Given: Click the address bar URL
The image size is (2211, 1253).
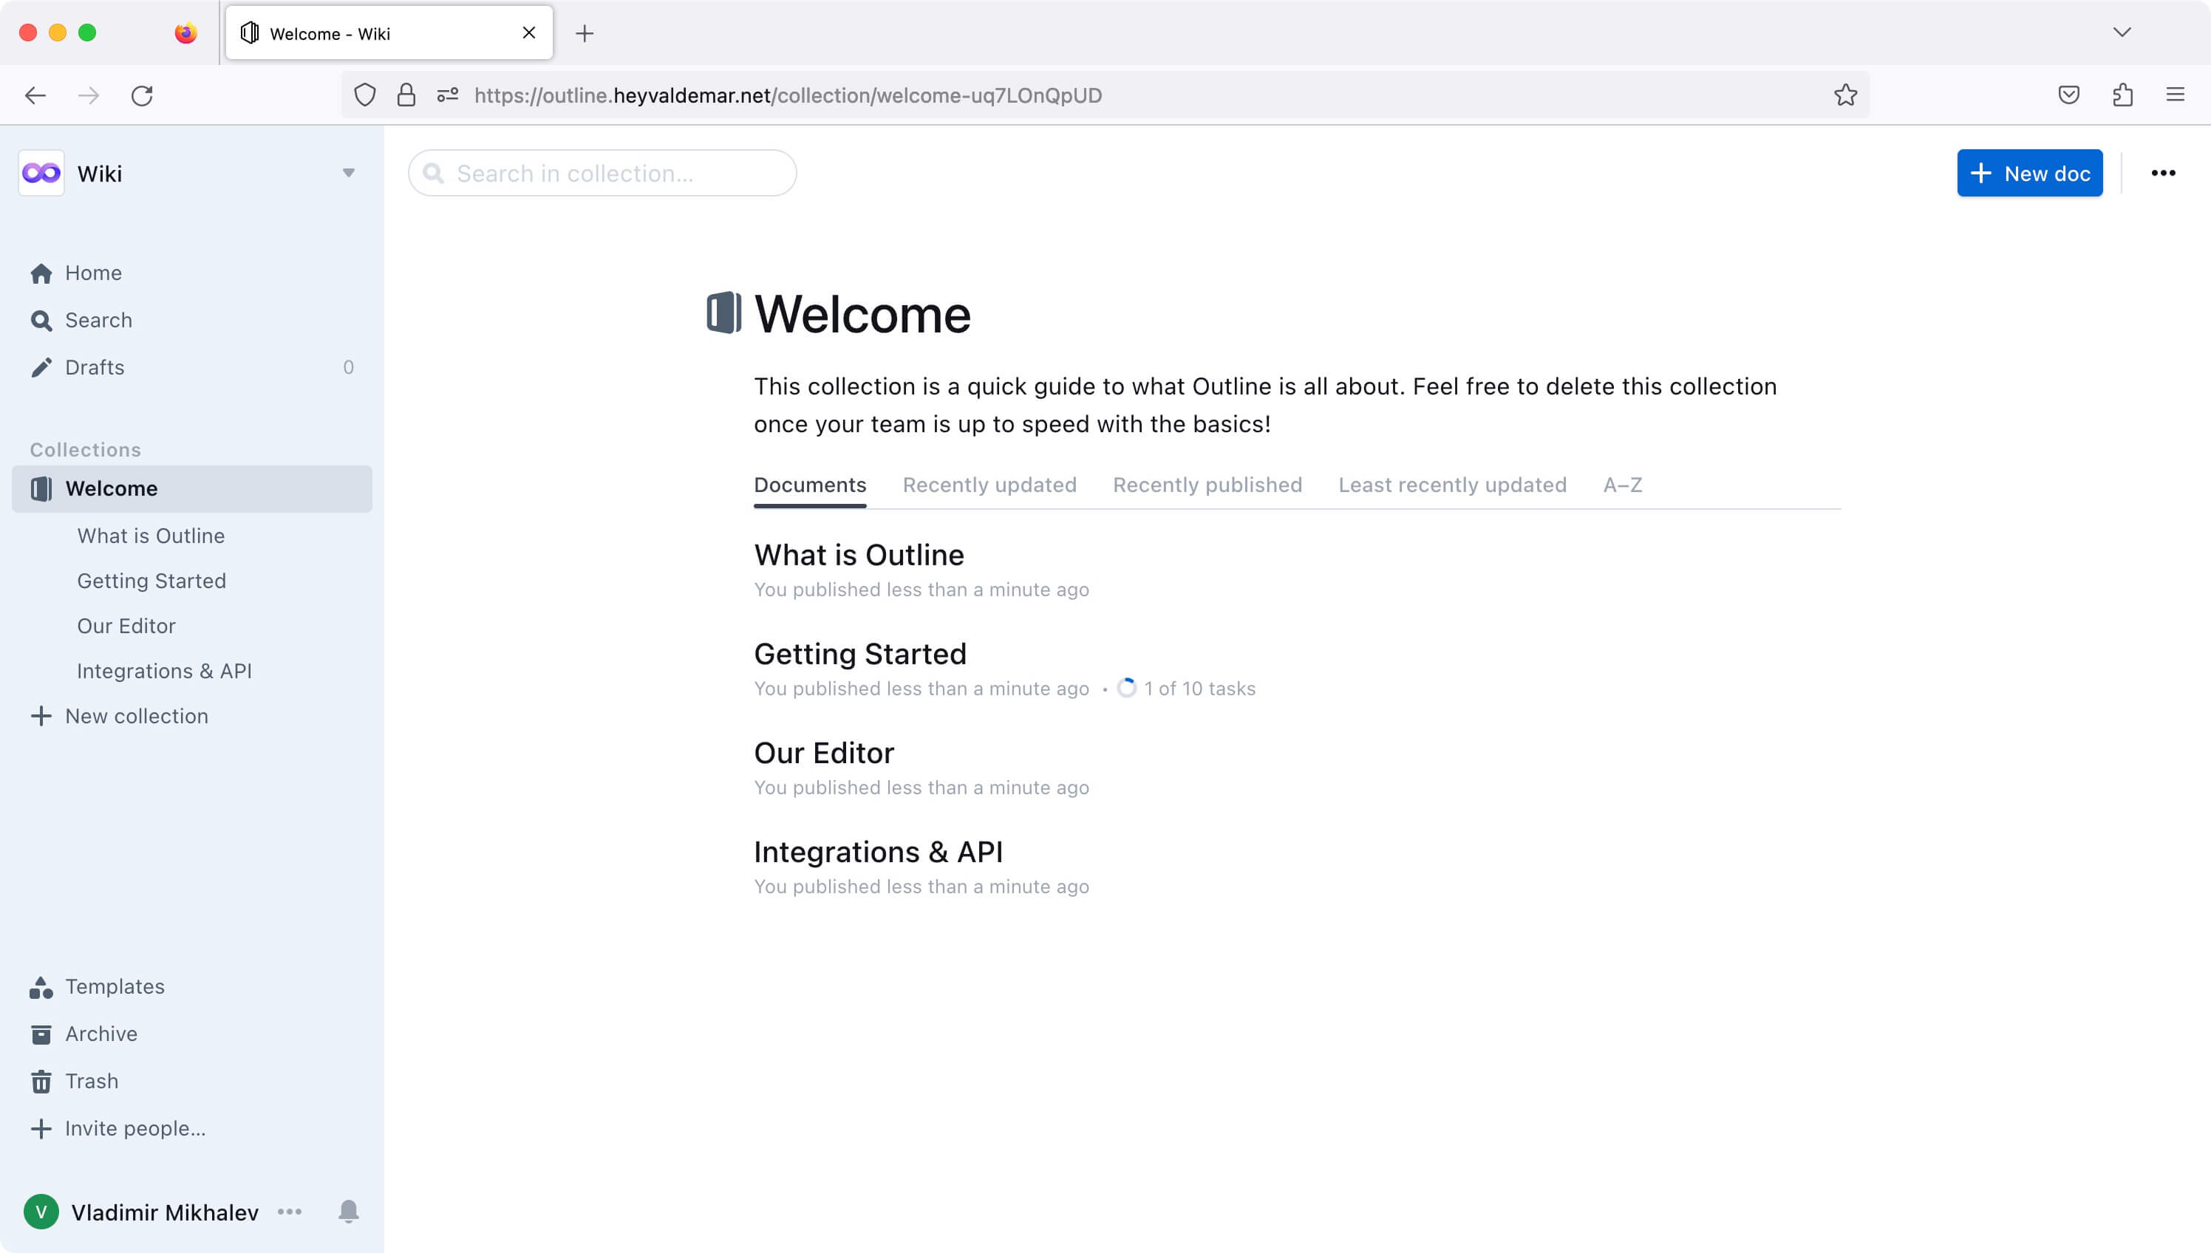Looking at the screenshot, I should pyautogui.click(x=788, y=95).
